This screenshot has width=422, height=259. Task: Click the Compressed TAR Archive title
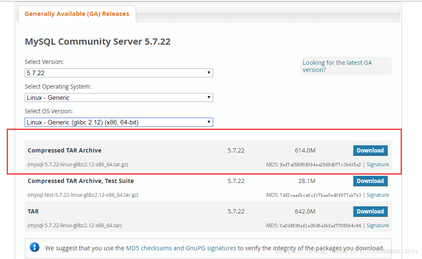[64, 150]
